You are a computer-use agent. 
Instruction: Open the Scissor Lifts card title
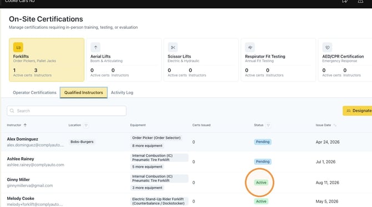pyautogui.click(x=179, y=56)
